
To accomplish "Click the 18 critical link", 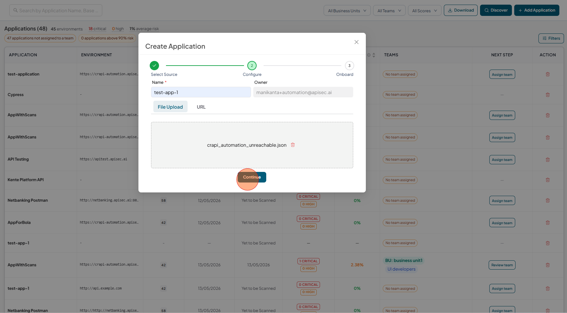I will (x=97, y=29).
